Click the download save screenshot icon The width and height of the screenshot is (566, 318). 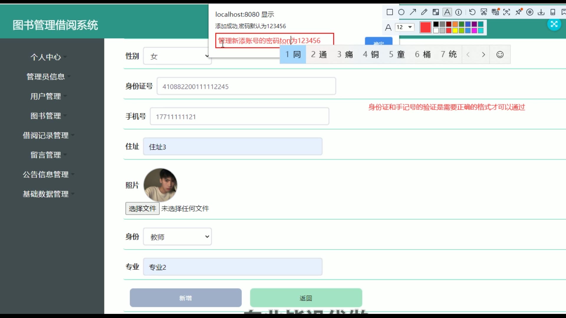[541, 12]
